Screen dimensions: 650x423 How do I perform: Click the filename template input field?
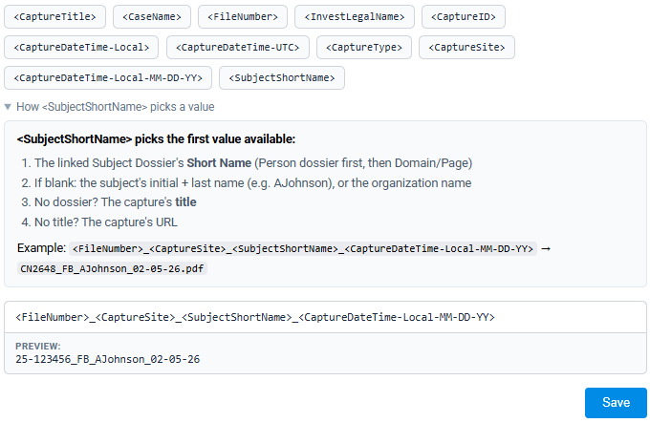pyautogui.click(x=325, y=317)
